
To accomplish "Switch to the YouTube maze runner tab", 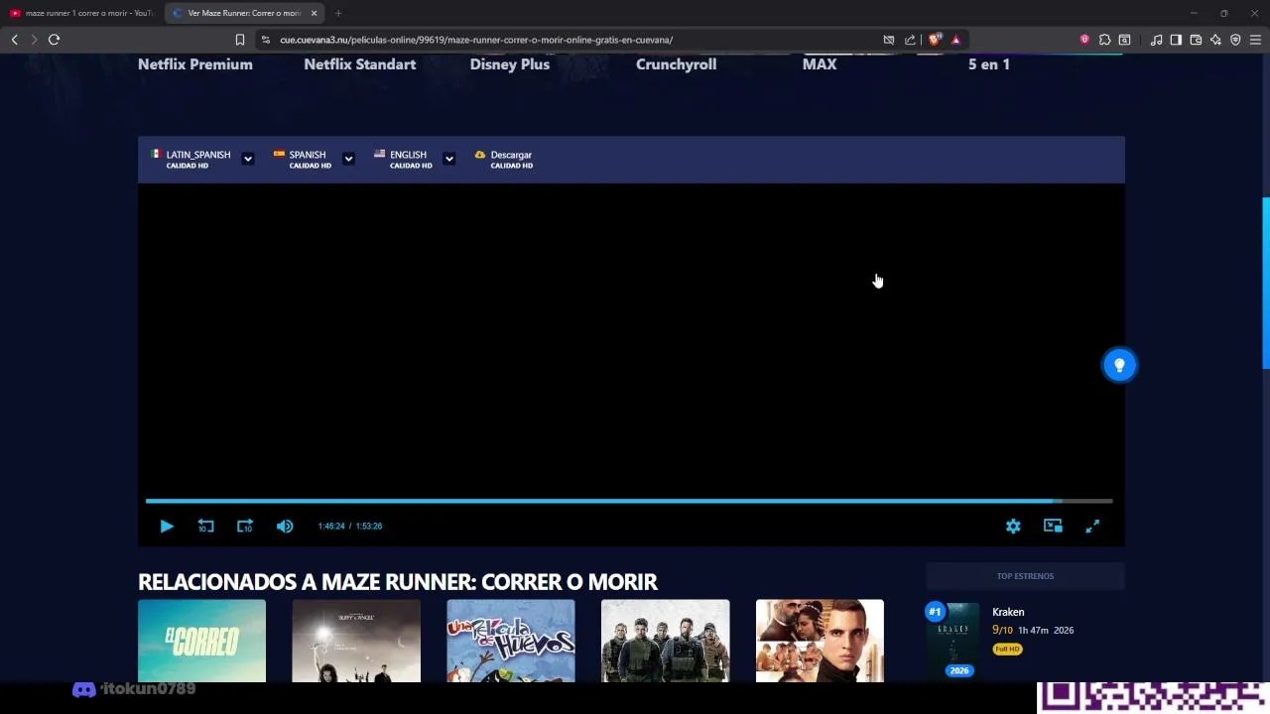I will click(x=81, y=13).
